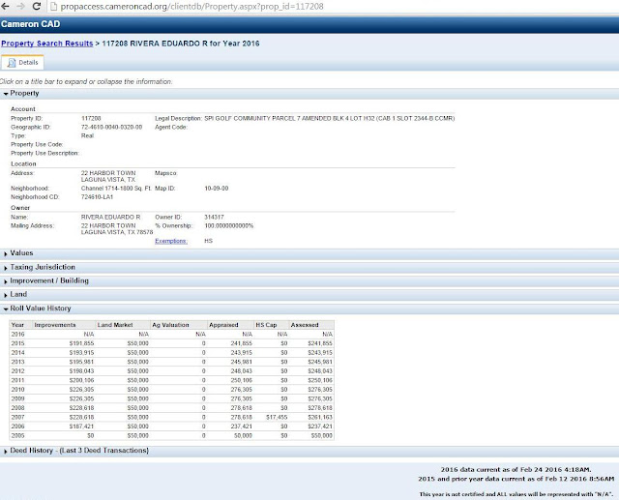The image size is (619, 500).
Task: Reload the page with refresh icon
Action: pos(37,6)
